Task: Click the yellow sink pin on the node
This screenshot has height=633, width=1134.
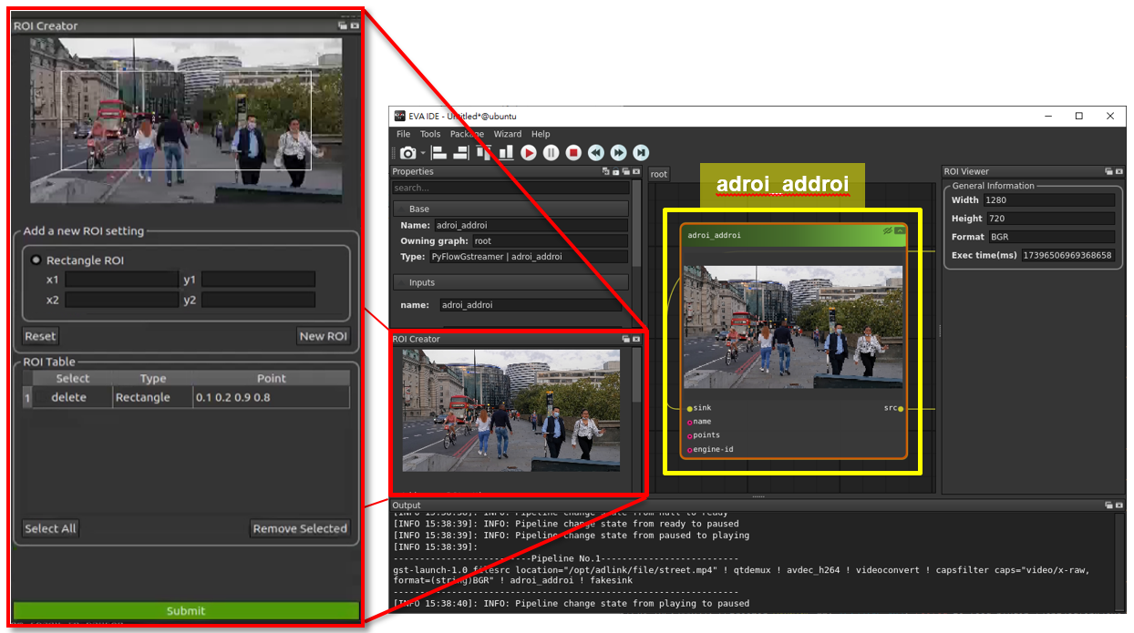Action: click(x=690, y=409)
